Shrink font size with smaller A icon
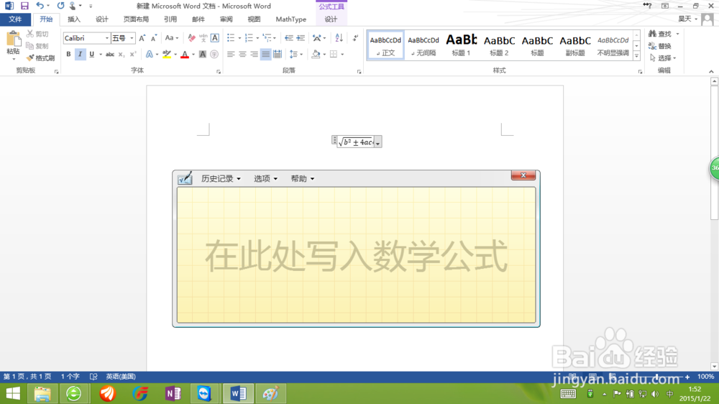The width and height of the screenshot is (719, 404). click(x=154, y=38)
